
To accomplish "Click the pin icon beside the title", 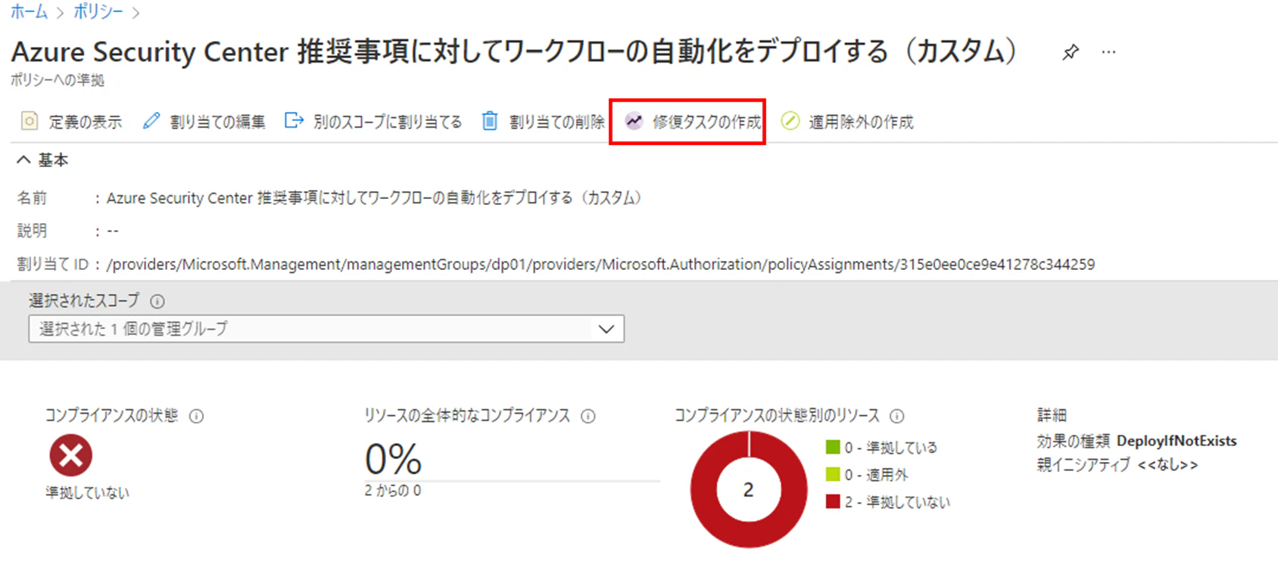I will (1071, 52).
